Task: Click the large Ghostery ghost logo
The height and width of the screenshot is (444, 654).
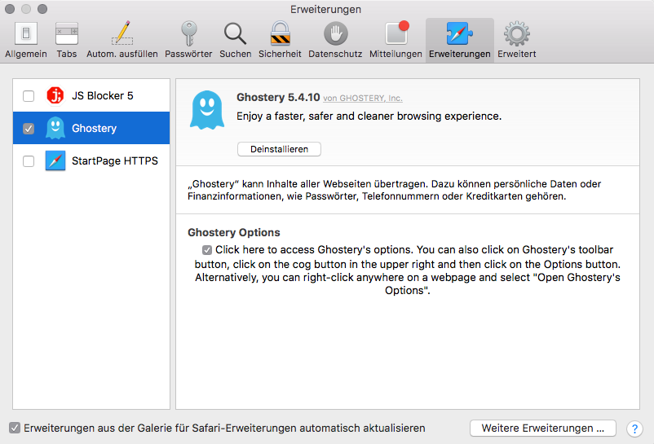Action: pyautogui.click(x=207, y=110)
